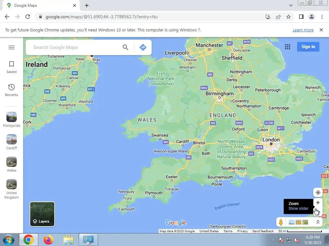The image size is (329, 246).
Task: Open File Explorer from taskbar
Action: tap(68, 240)
